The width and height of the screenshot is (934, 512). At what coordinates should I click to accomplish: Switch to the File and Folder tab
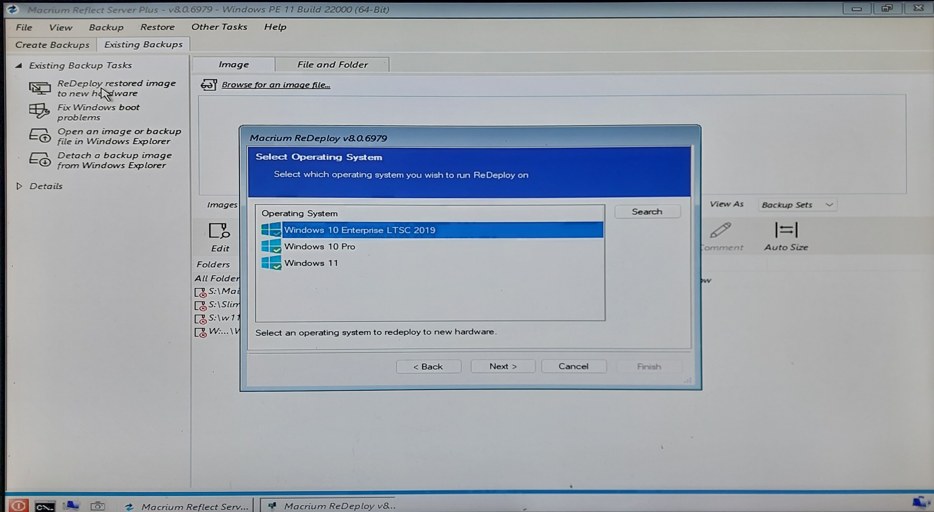[332, 65]
